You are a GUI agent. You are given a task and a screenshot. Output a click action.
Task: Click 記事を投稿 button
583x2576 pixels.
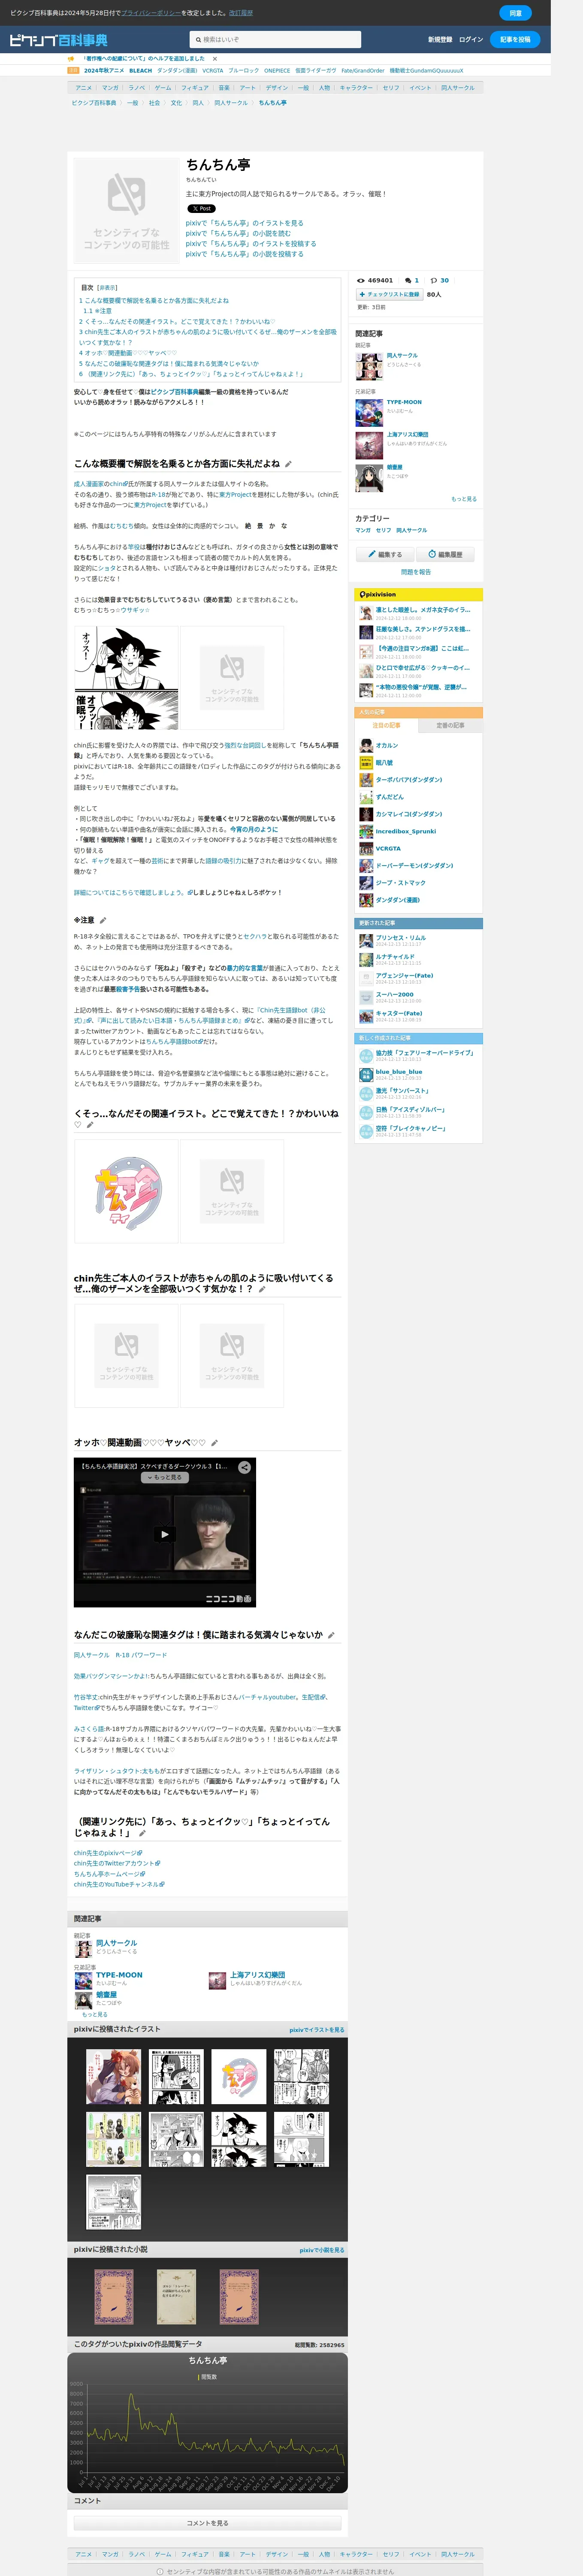coord(515,40)
